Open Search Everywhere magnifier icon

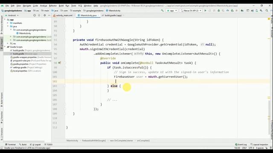(267, 11)
